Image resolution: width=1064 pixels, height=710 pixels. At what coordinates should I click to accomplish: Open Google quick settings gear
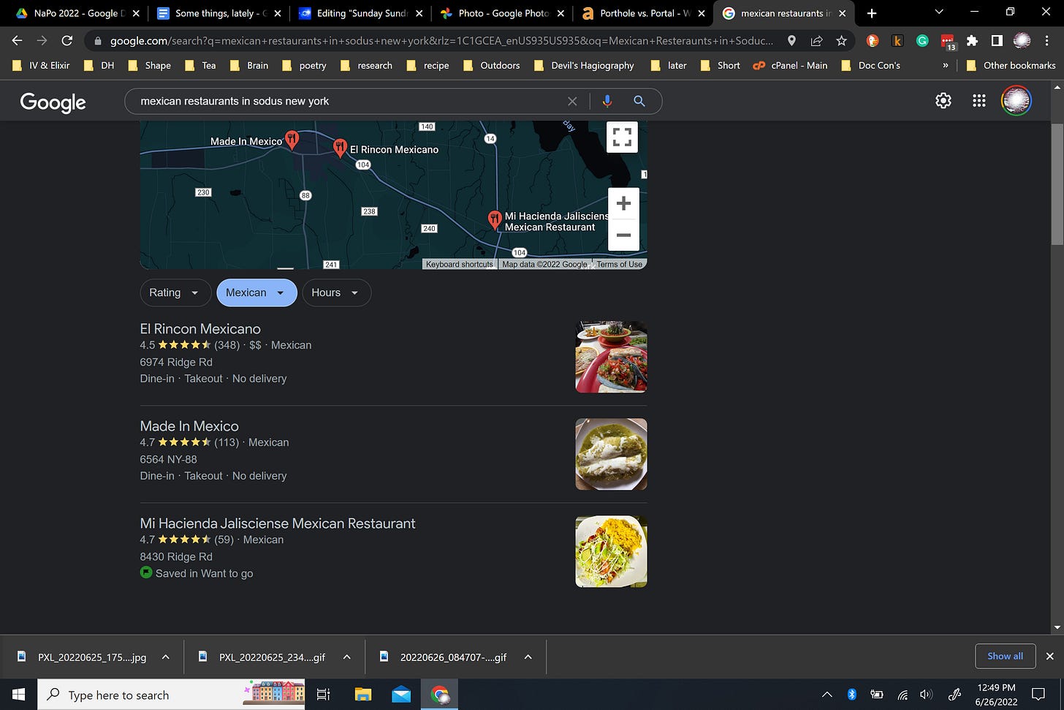943,101
